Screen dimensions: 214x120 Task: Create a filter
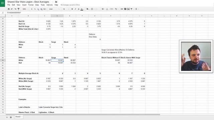pos(131,9)
